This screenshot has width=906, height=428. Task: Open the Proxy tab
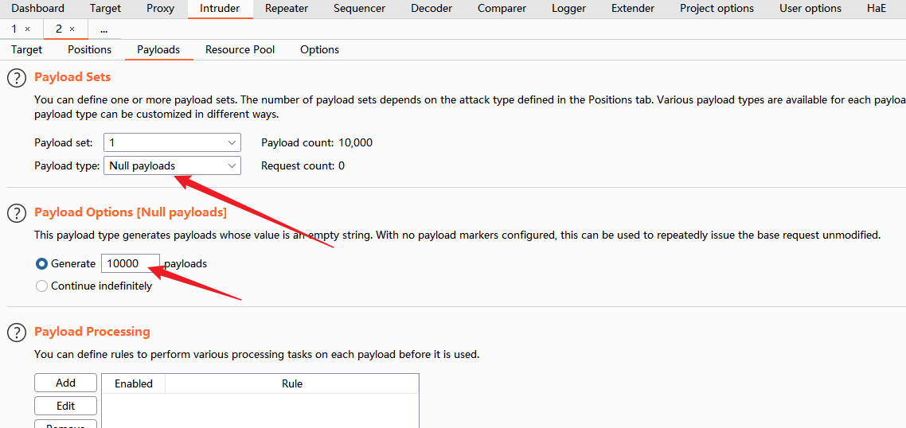pos(160,9)
